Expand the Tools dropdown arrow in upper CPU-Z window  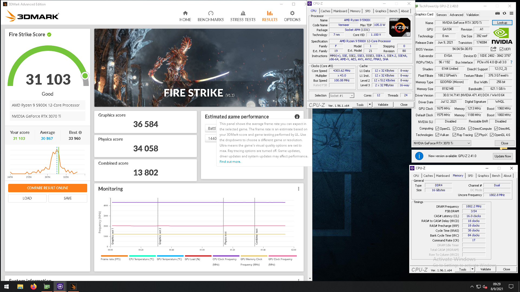(369, 105)
